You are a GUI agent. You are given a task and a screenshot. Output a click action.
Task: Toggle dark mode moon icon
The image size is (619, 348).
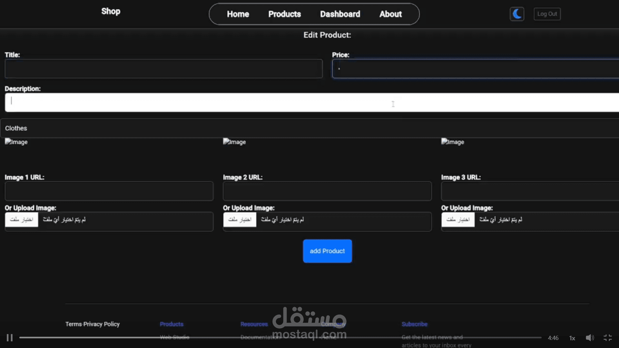click(x=517, y=14)
